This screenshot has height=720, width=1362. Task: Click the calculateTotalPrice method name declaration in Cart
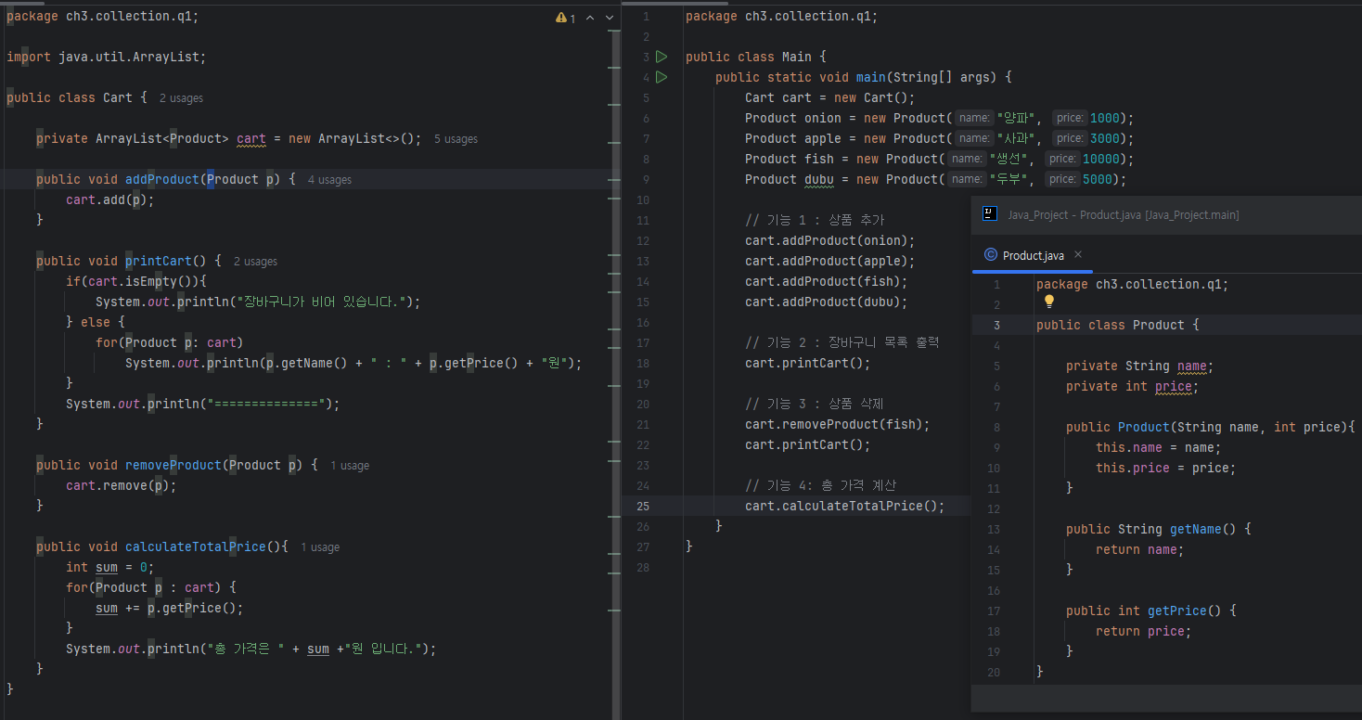click(x=196, y=546)
